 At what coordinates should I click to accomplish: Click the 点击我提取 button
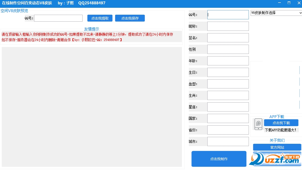(100, 18)
